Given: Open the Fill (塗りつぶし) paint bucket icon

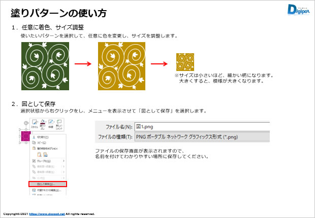Looking at the screenshot, I should [x=43, y=124].
